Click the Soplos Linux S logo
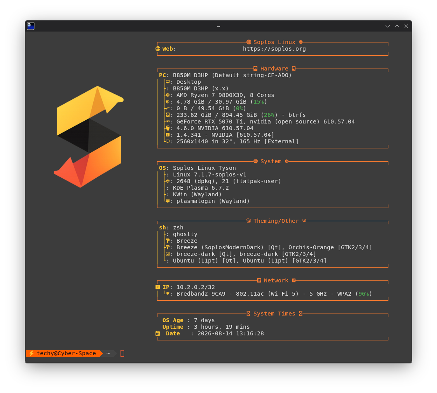 click(89, 137)
